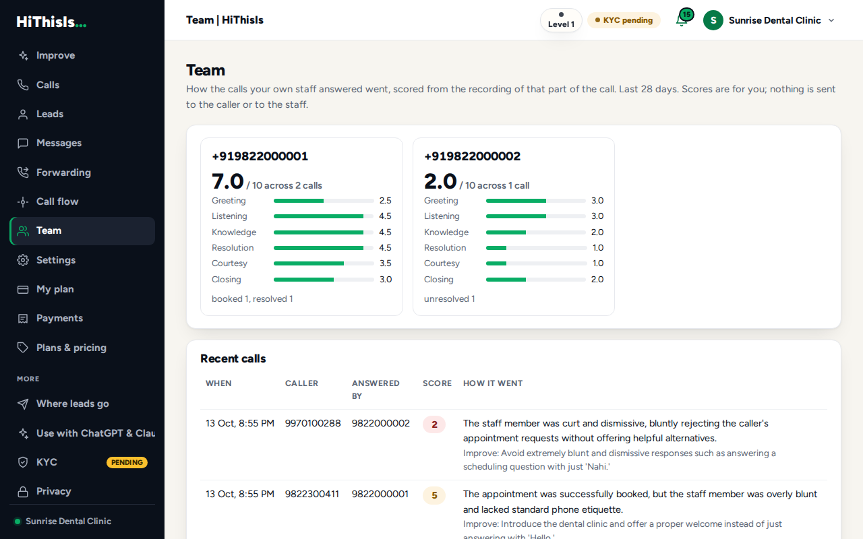Click caller number 9822300411
863x539 pixels.
click(312, 494)
